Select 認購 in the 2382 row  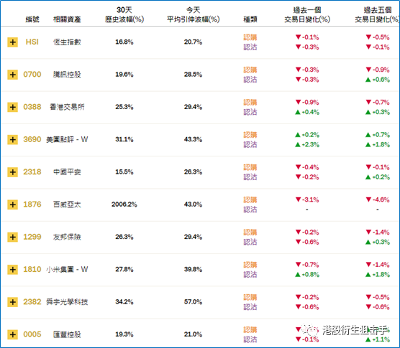tap(250, 297)
